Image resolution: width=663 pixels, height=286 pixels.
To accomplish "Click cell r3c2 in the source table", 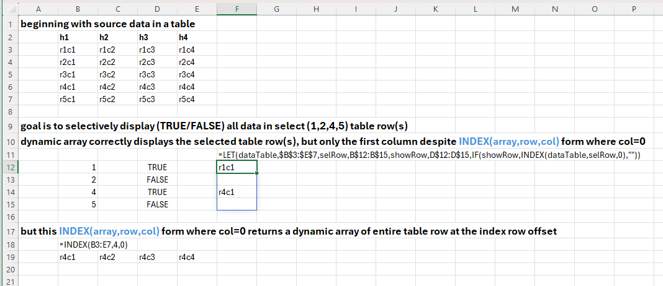I will pyautogui.click(x=118, y=75).
